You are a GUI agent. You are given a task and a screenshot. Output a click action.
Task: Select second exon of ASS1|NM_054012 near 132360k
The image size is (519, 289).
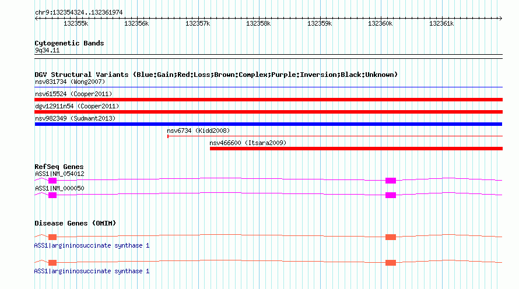pos(391,181)
